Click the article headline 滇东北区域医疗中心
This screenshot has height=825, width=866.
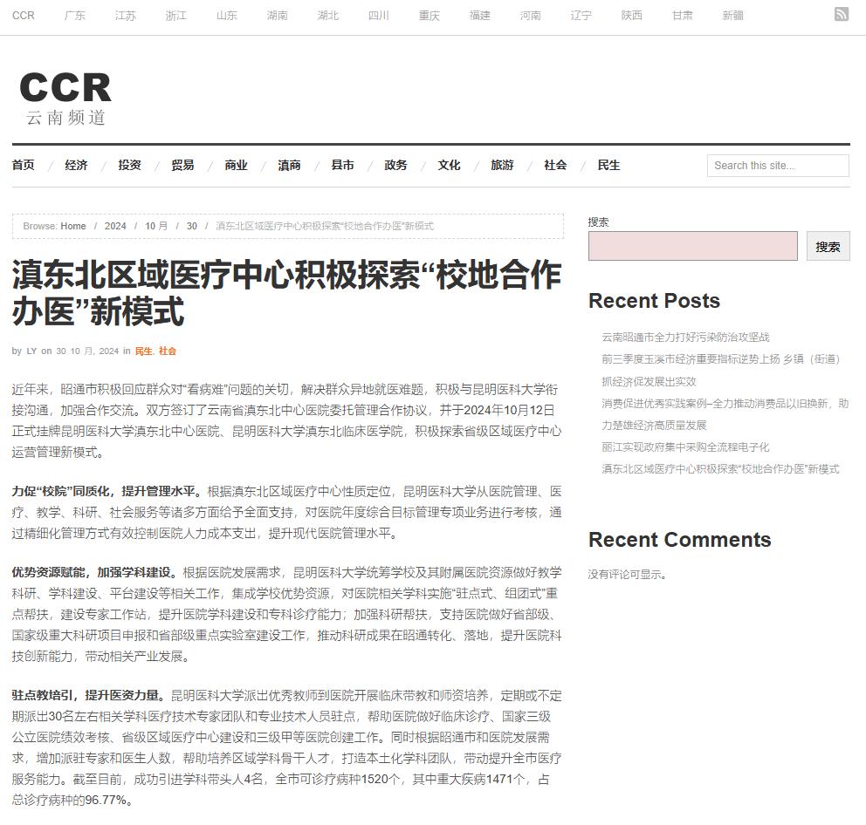(286, 293)
